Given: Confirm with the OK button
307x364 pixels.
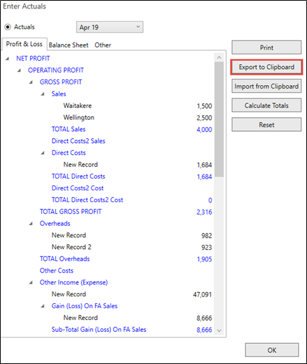Looking at the screenshot, I should click(x=272, y=350).
